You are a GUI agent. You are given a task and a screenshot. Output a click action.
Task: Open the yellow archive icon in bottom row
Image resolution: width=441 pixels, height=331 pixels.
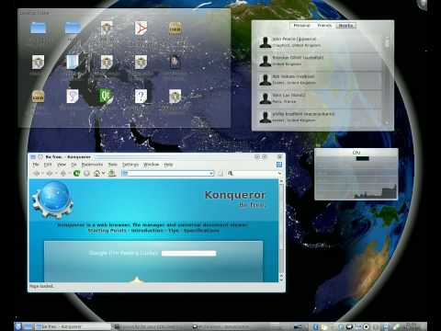point(38,97)
